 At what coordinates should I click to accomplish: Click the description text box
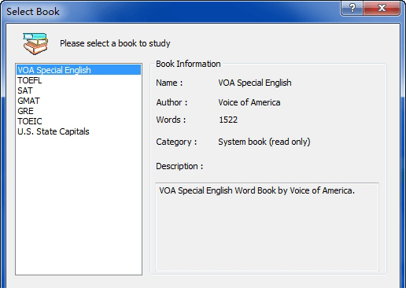click(x=267, y=227)
